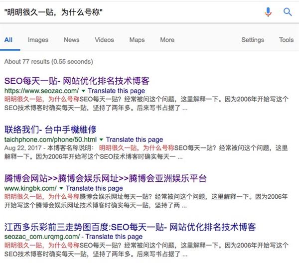Expand dropdown arrow beside www.seozac.com URL
Screen dimensions: 299x263
[x=83, y=91]
